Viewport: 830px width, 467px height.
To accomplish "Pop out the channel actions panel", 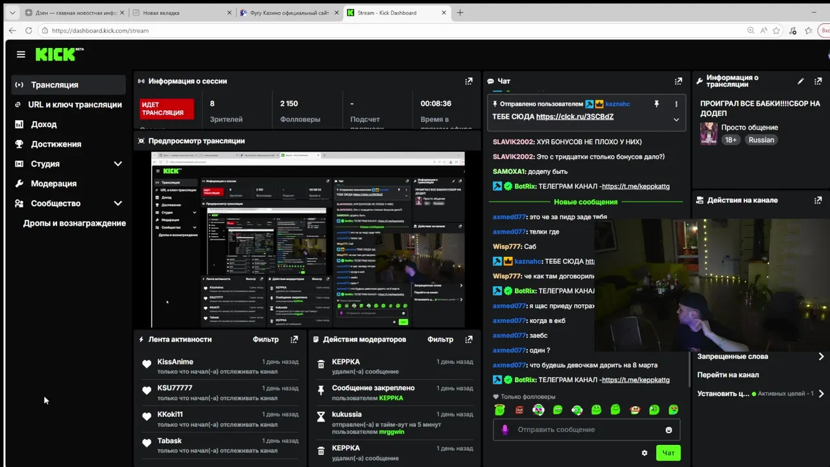I will [x=818, y=200].
